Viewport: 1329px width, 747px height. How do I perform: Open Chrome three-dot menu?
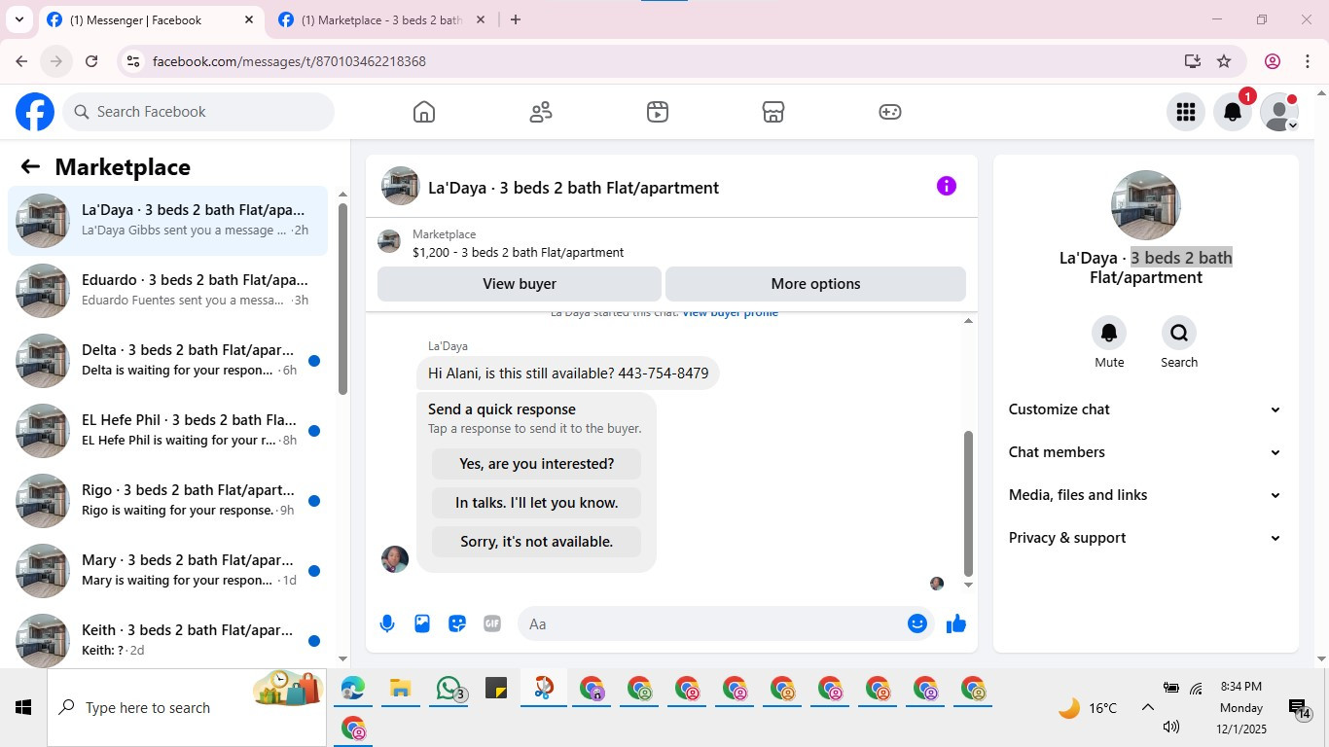point(1308,61)
